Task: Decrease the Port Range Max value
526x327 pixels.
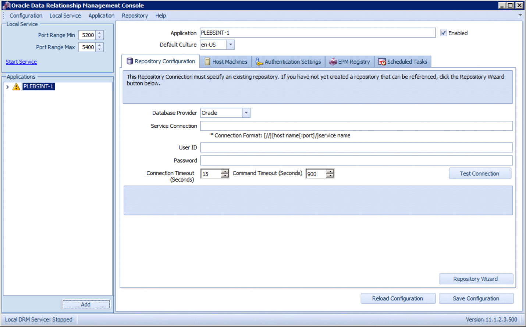Action: point(99,49)
